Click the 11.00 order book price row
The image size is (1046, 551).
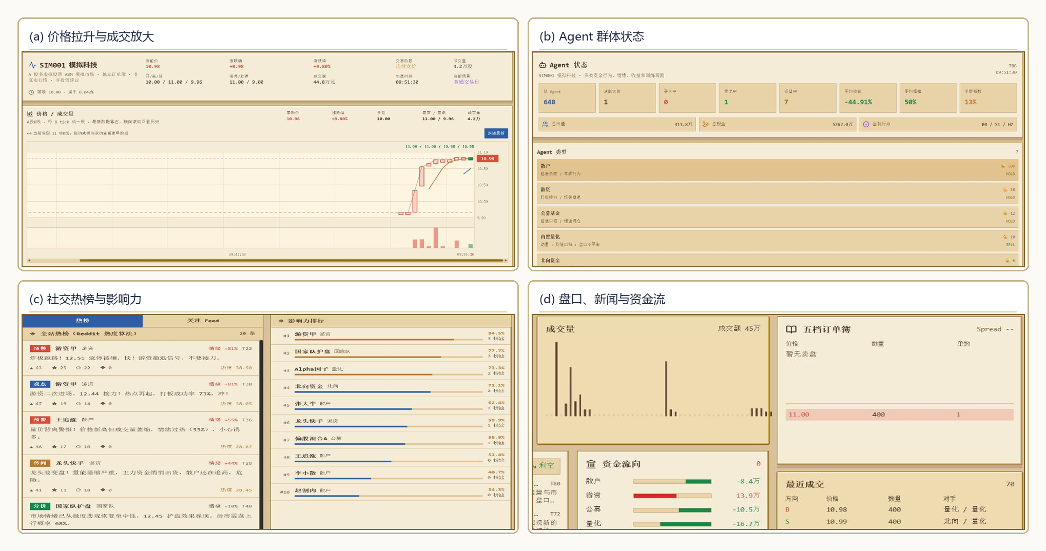899,415
